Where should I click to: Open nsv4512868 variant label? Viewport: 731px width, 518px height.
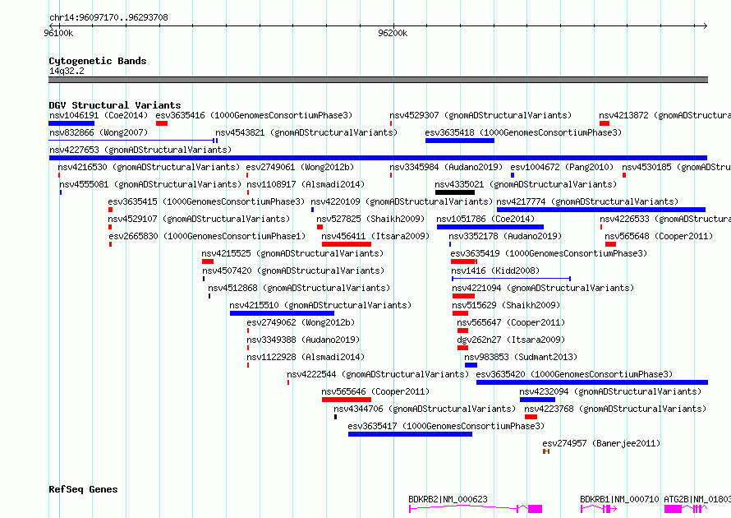[x=299, y=288]
